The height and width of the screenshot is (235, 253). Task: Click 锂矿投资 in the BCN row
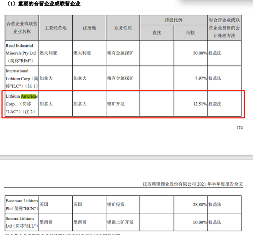point(116,205)
